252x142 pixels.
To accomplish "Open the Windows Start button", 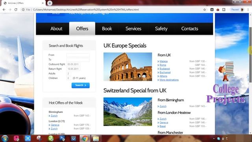I will tap(5, 138).
